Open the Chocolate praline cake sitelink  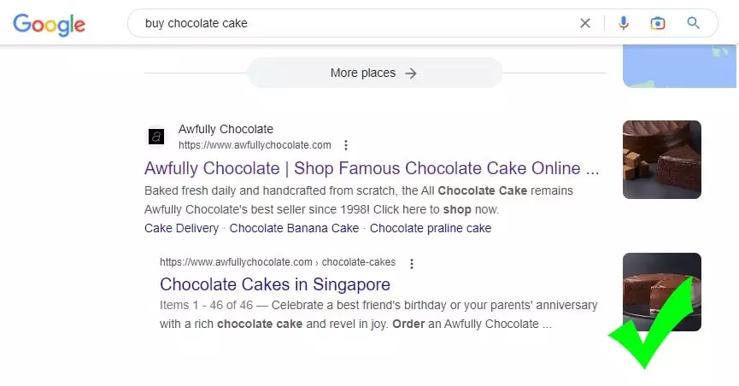[431, 228]
